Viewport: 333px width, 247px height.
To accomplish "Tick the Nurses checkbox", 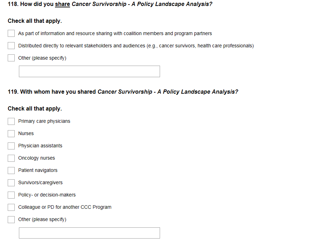I will pos(11,134).
